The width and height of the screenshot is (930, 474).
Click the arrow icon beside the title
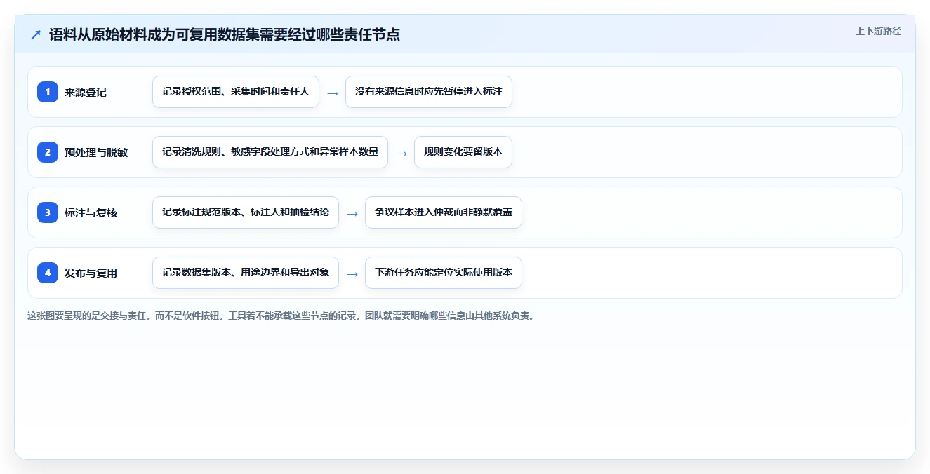coord(35,34)
